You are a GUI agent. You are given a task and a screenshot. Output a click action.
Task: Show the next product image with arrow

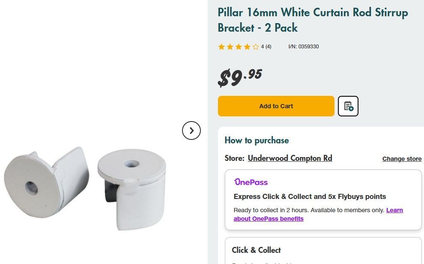click(x=191, y=131)
